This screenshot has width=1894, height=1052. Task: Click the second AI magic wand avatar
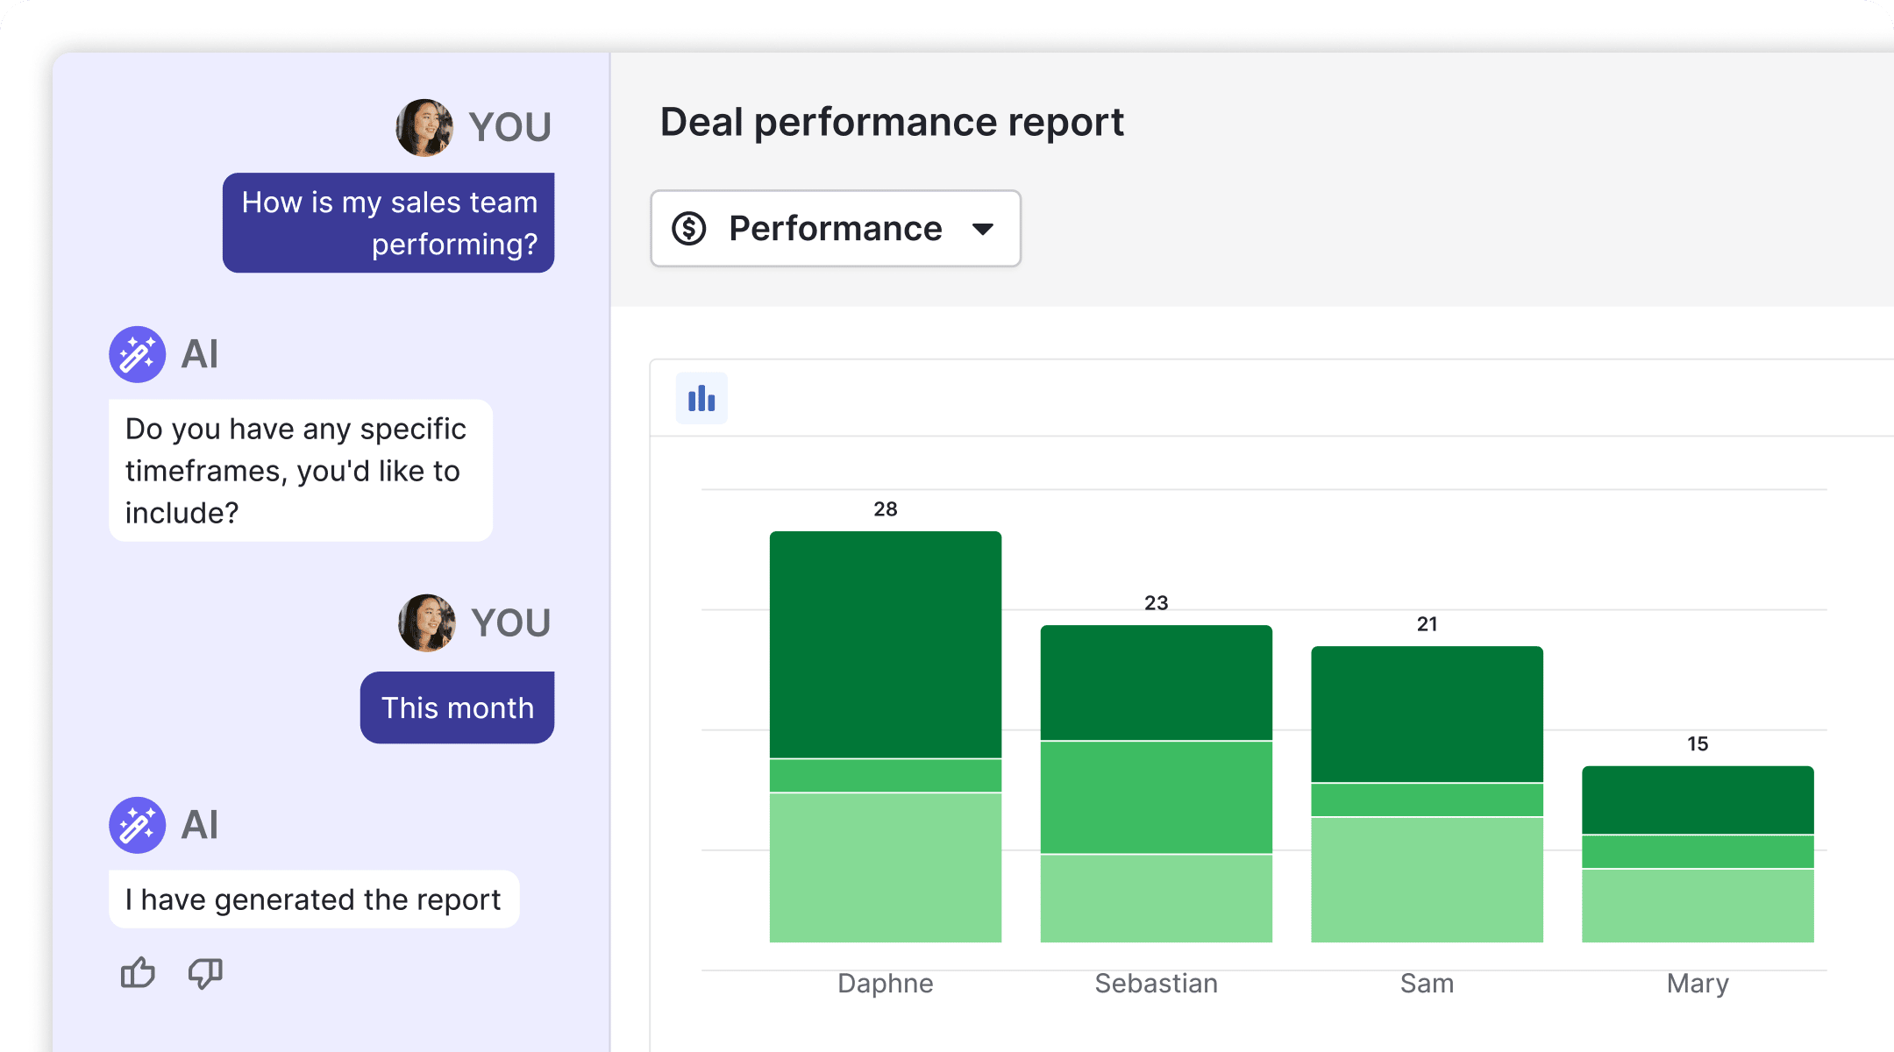pyautogui.click(x=138, y=825)
